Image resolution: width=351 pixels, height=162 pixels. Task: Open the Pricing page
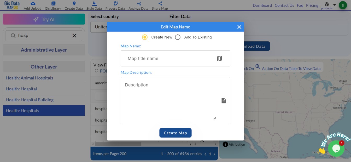click(x=312, y=5)
